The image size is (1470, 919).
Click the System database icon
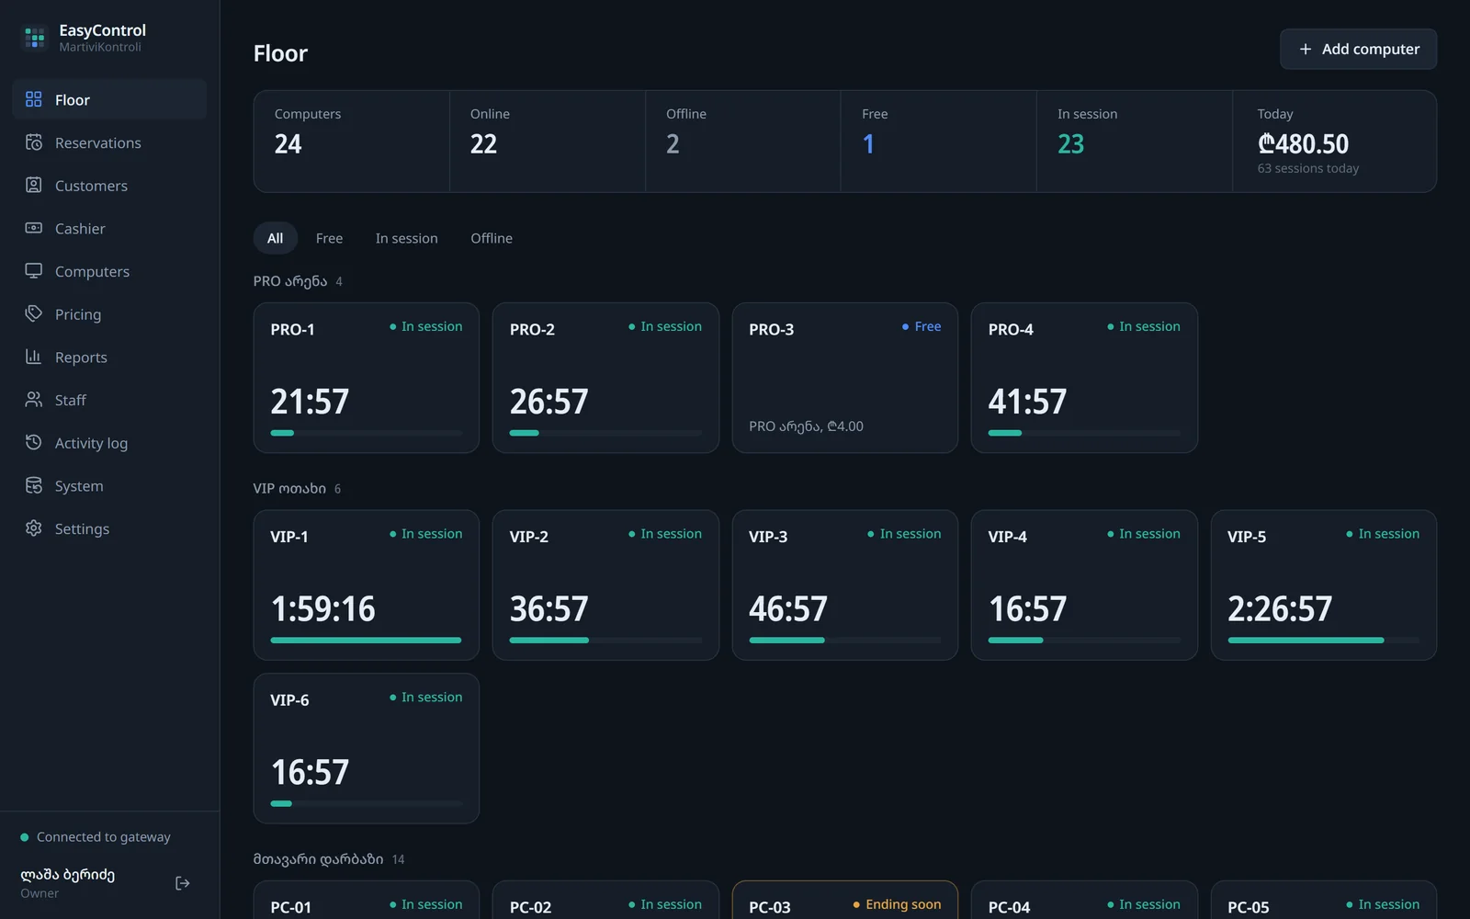(34, 485)
